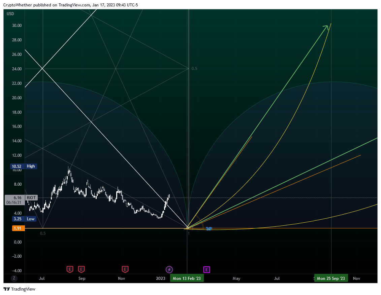The height and width of the screenshot is (295, 381).
Task: Click the 4.00 price axis label
Action: 18,213
